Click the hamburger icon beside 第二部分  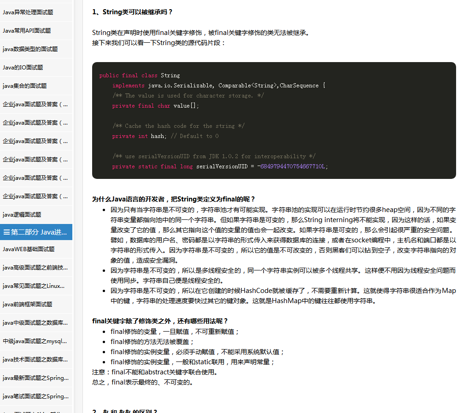(x=6, y=232)
